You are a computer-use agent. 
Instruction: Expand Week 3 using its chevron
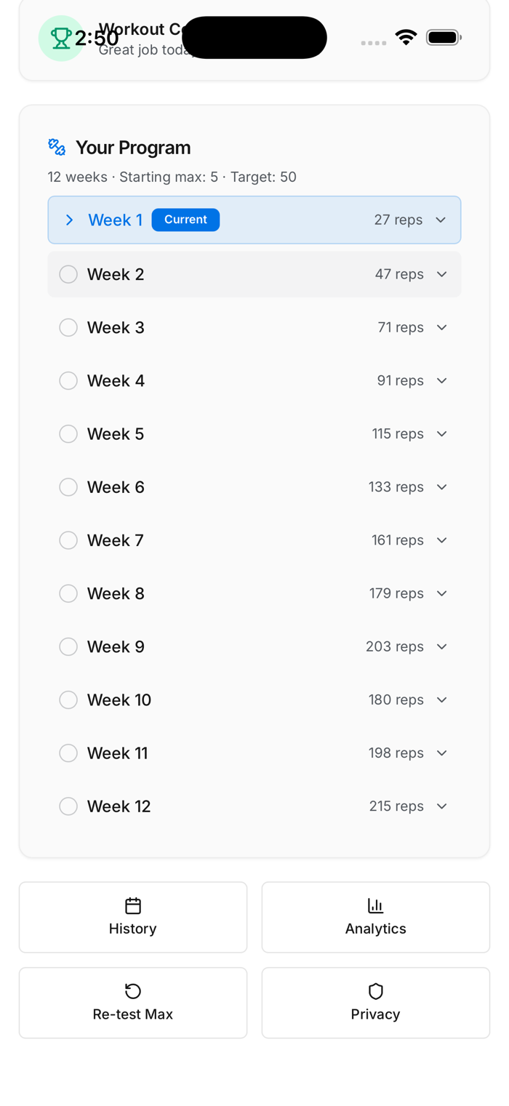[441, 328]
